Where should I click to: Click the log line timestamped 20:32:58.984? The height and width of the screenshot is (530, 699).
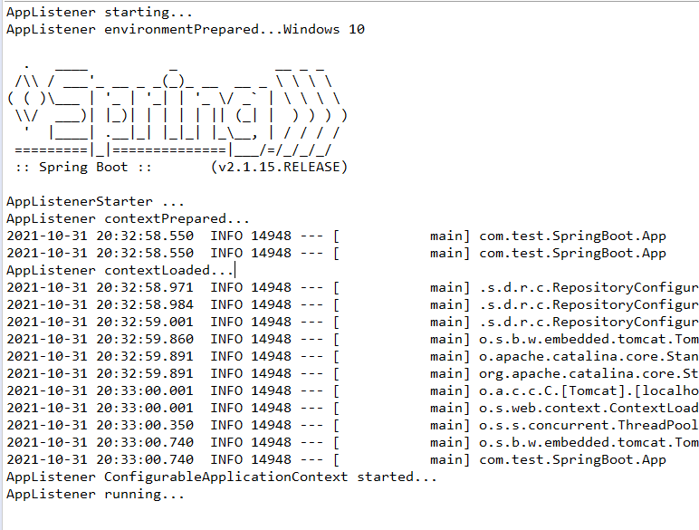click(x=352, y=304)
